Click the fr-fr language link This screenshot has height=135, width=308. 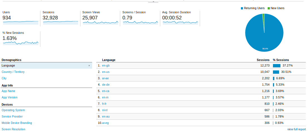104,104
